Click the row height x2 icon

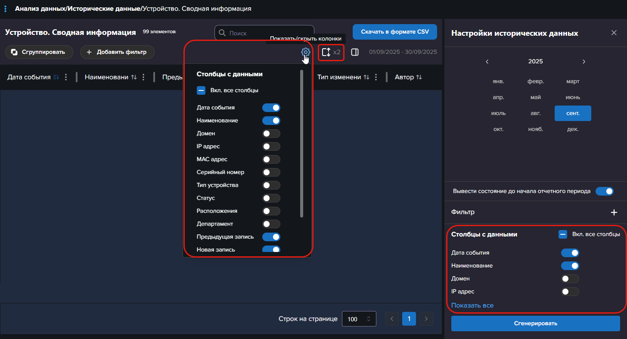click(326, 52)
